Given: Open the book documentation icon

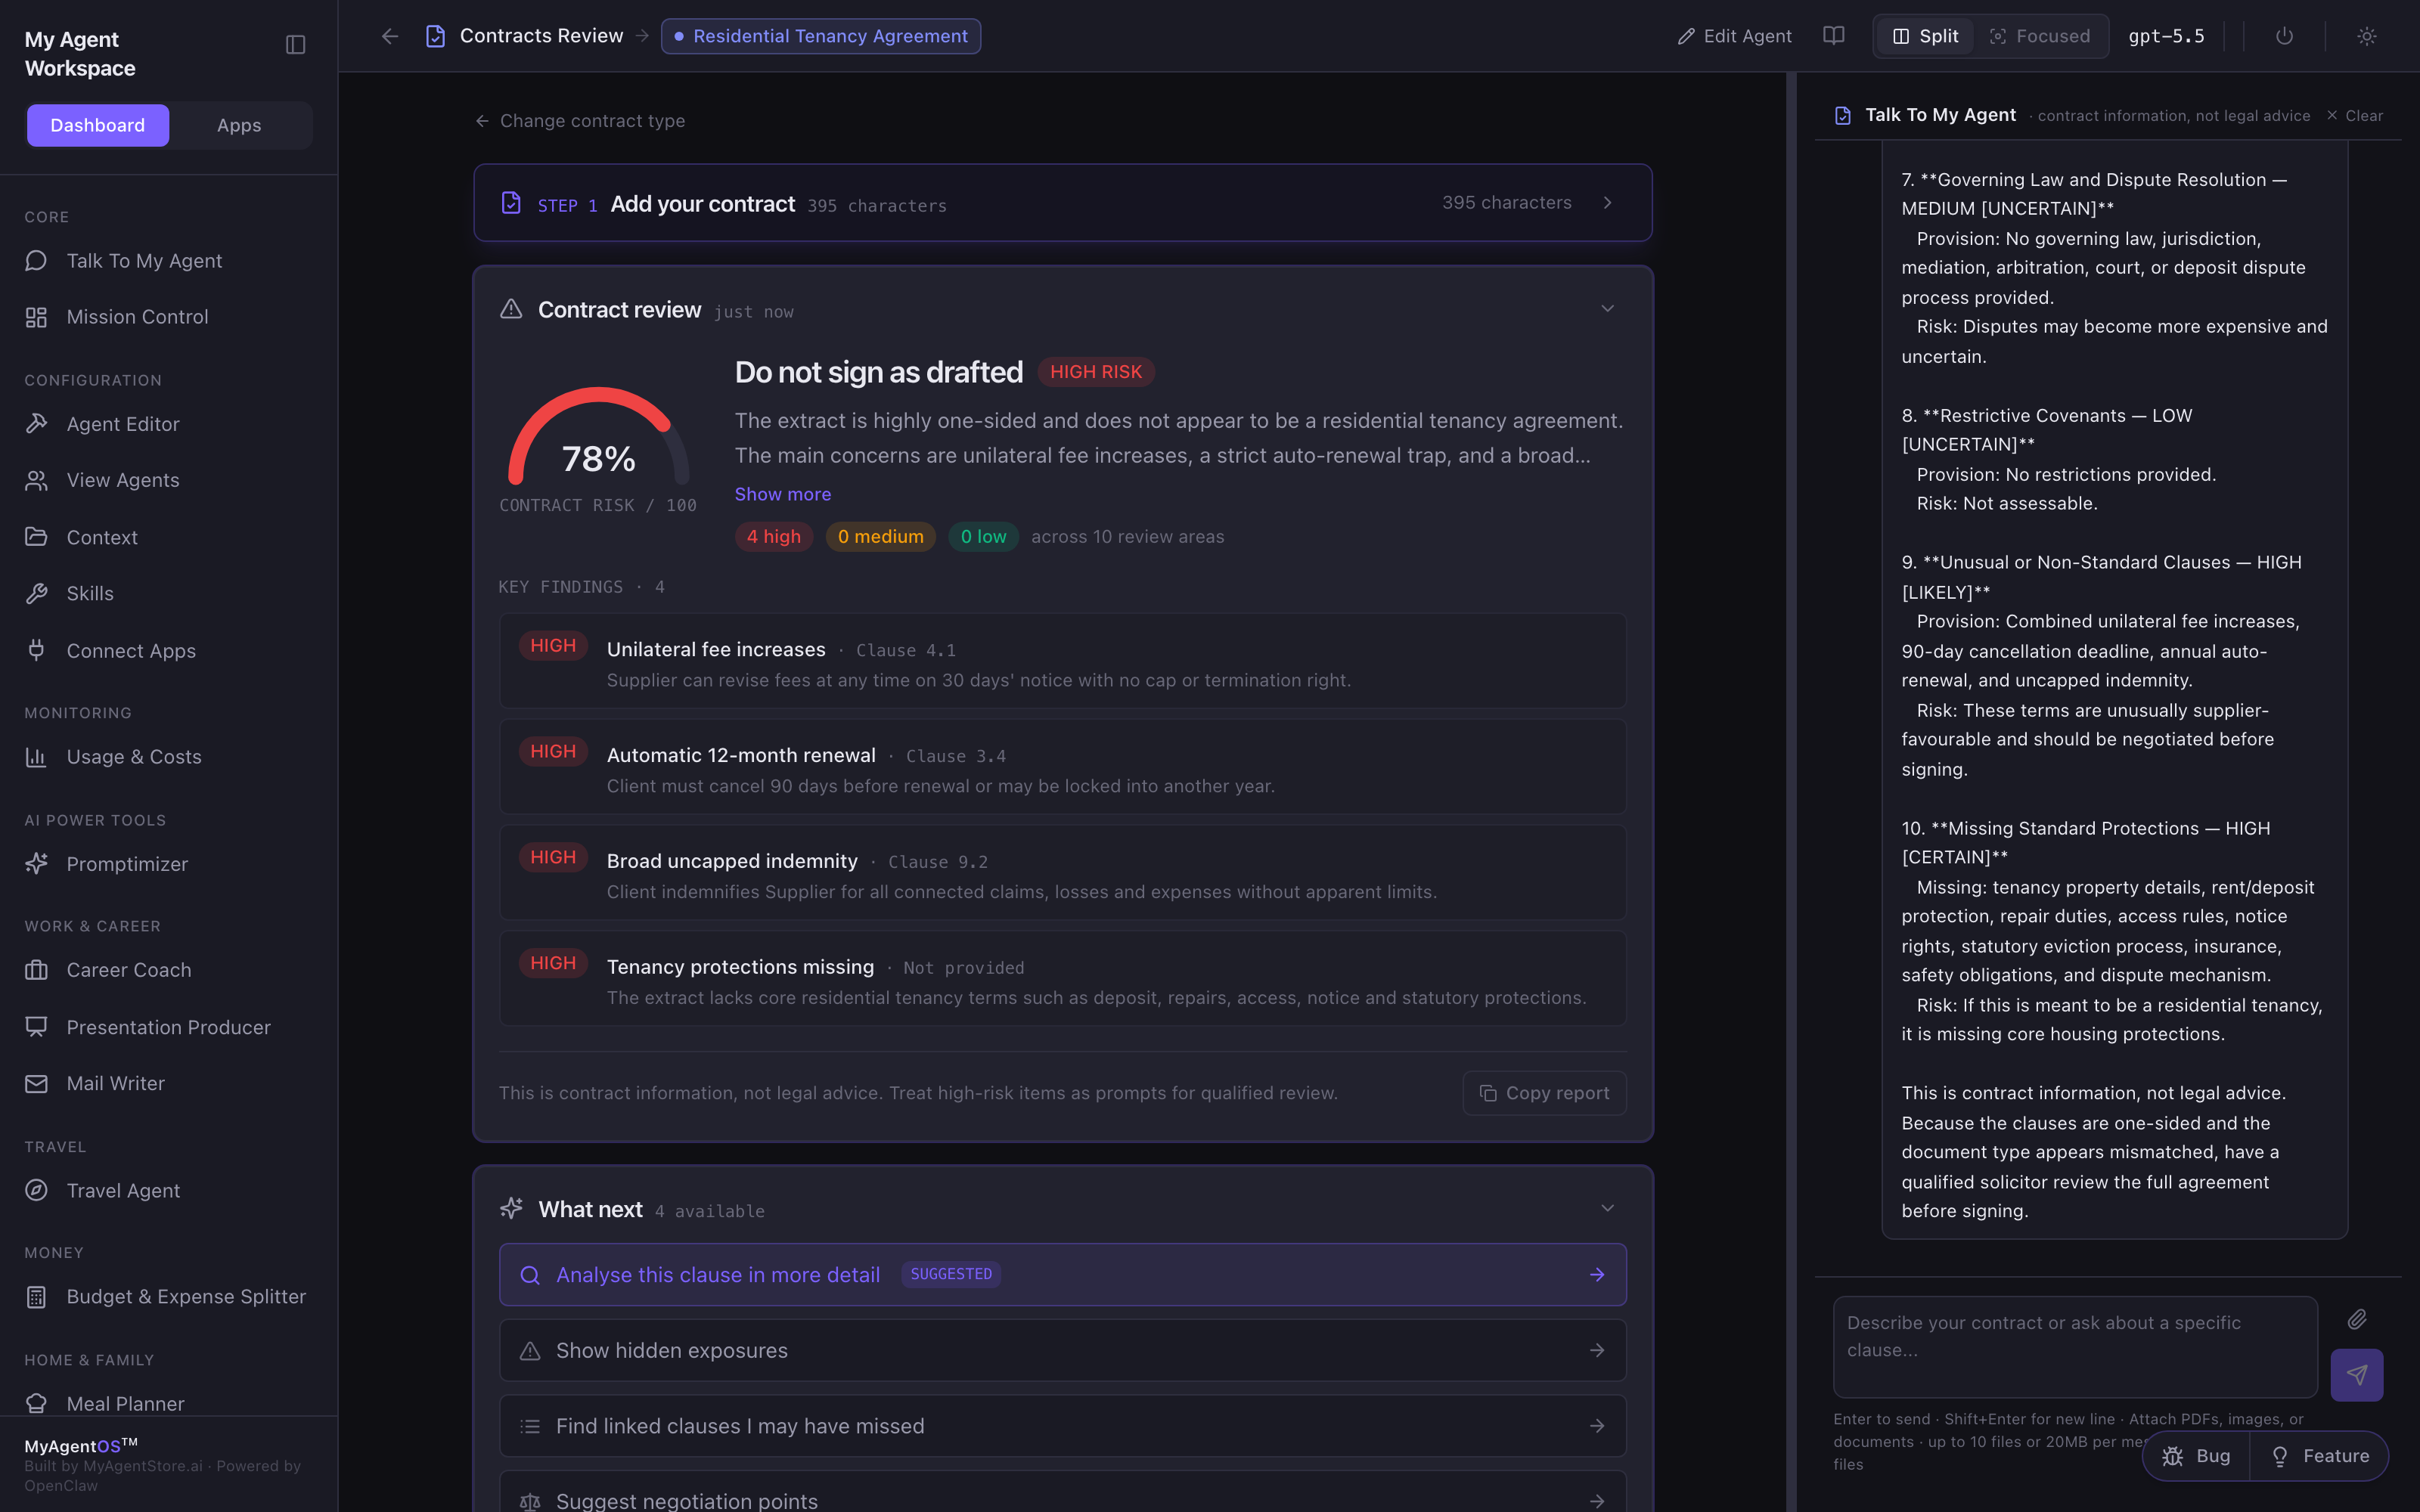Looking at the screenshot, I should pos(1833,36).
